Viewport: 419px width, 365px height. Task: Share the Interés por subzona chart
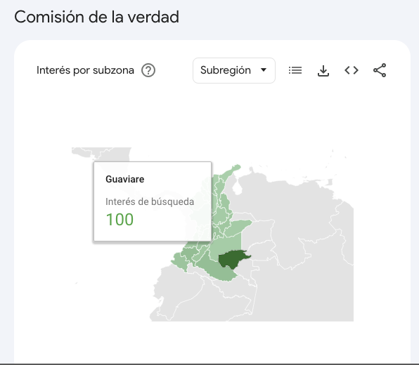(380, 70)
